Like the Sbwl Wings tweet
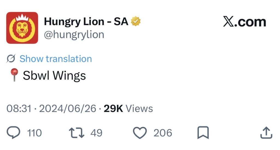 [140, 133]
